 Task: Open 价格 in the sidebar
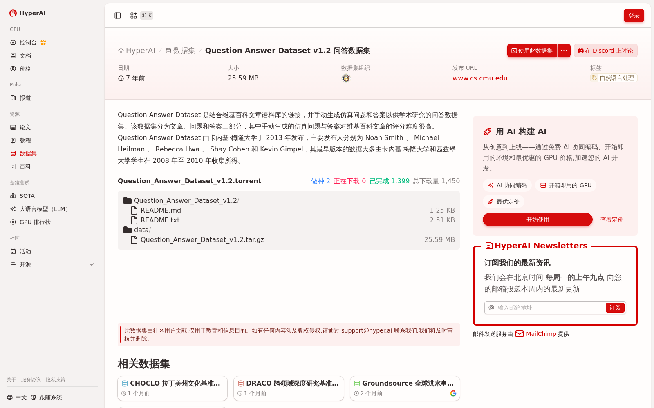52,69
